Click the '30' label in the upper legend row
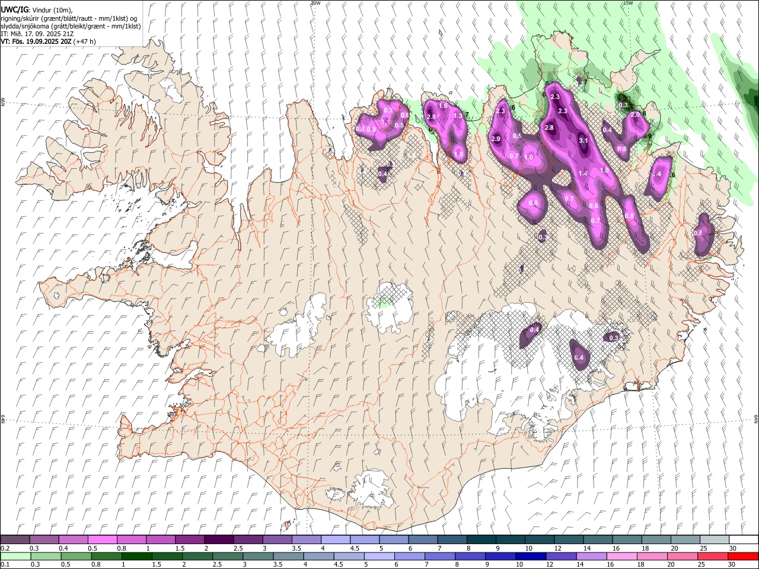 [x=732, y=548]
